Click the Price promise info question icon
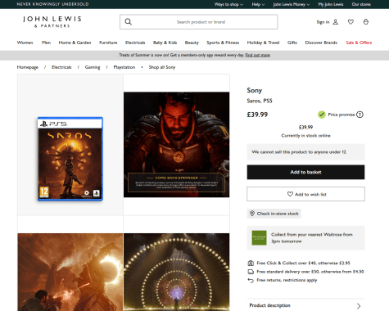Viewport: 389px width, 311px height. pos(360,115)
